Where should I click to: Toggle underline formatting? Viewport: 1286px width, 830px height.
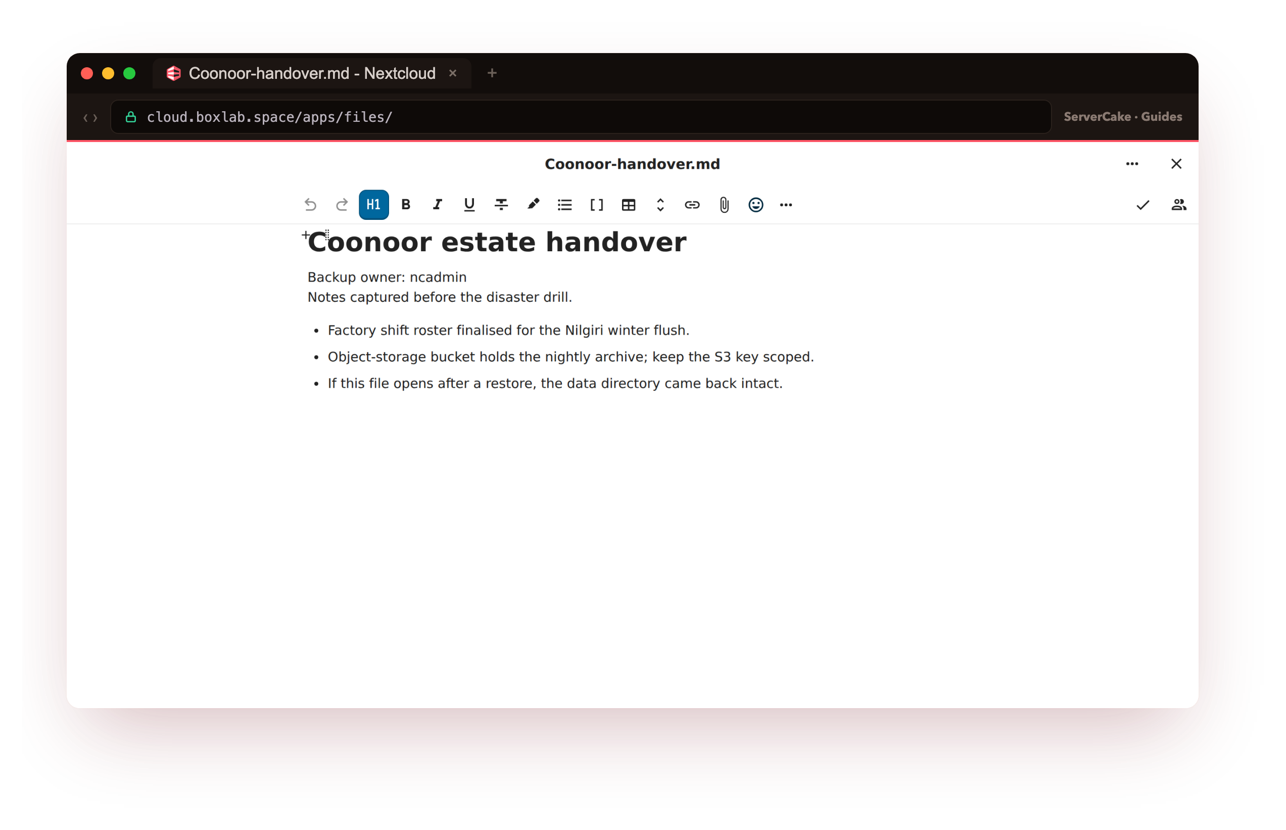(x=469, y=205)
